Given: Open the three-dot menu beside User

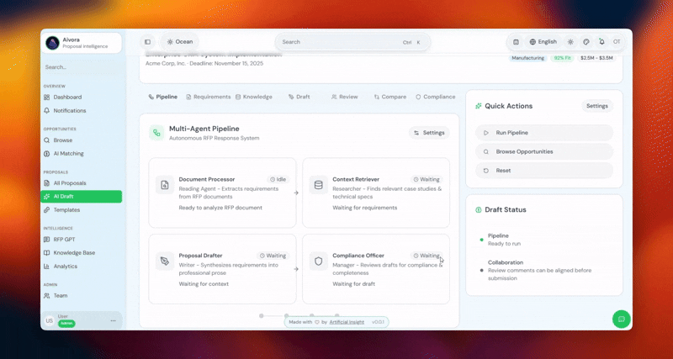Looking at the screenshot, I should point(114,320).
